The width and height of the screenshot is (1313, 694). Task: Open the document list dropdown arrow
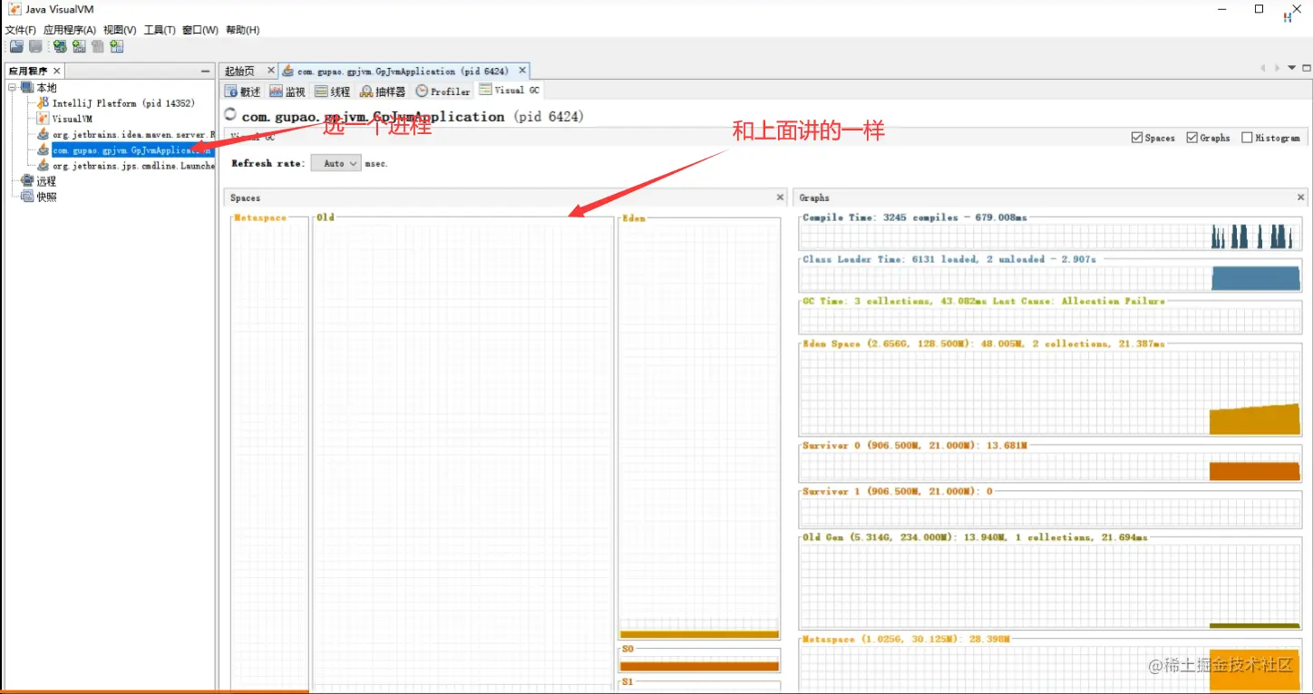[x=1292, y=68]
